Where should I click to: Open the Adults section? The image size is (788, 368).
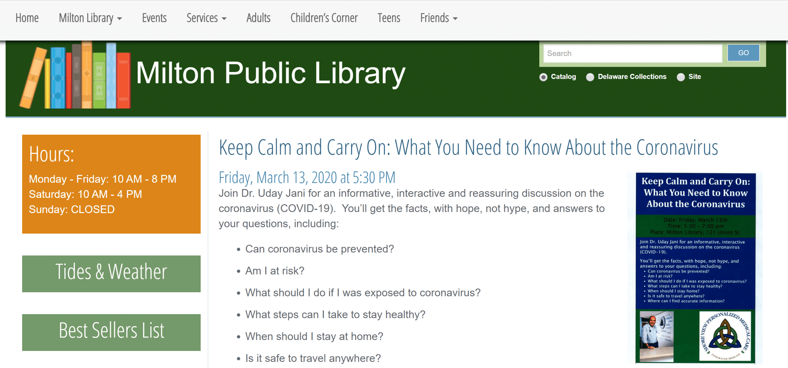pyautogui.click(x=258, y=18)
